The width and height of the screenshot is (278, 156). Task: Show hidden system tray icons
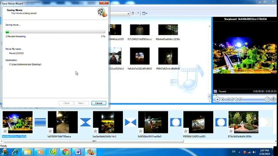(x=239, y=152)
